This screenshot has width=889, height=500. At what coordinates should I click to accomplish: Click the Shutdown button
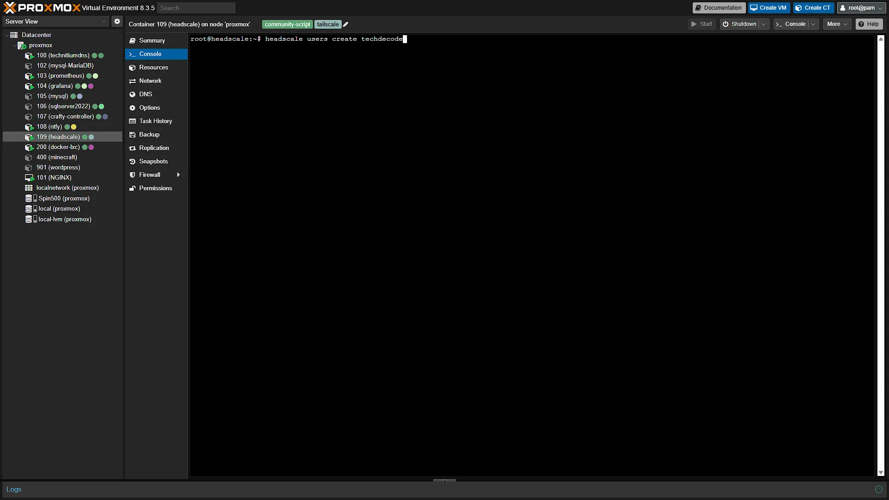[739, 24]
